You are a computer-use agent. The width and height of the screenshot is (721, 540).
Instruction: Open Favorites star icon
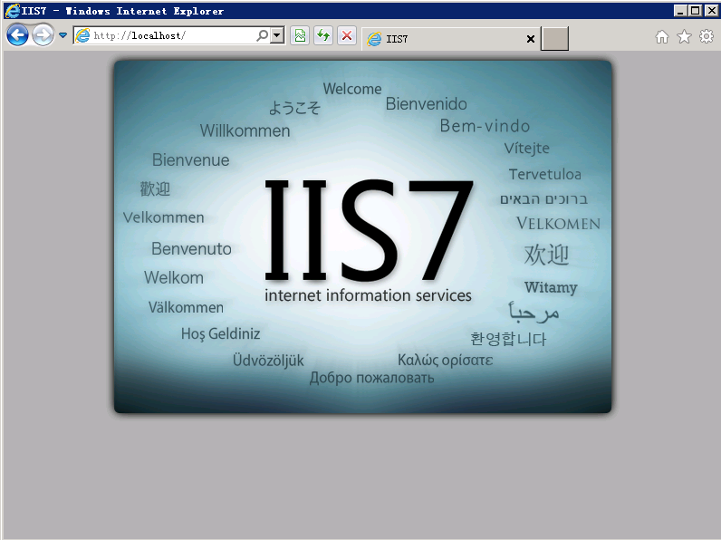(684, 37)
